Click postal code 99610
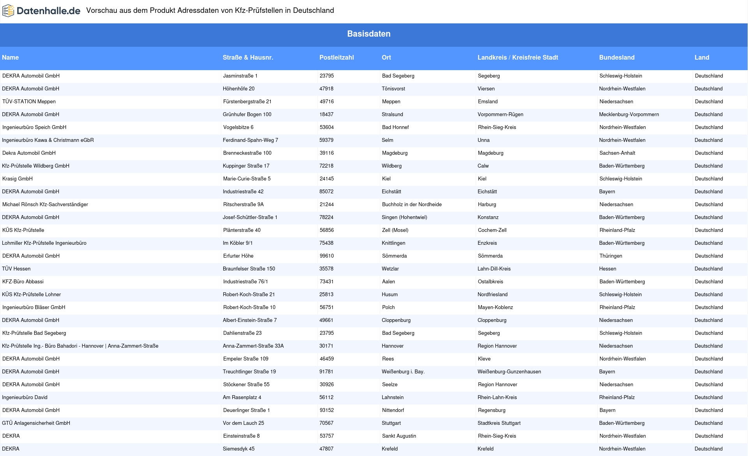This screenshot has height=456, width=748. [327, 256]
